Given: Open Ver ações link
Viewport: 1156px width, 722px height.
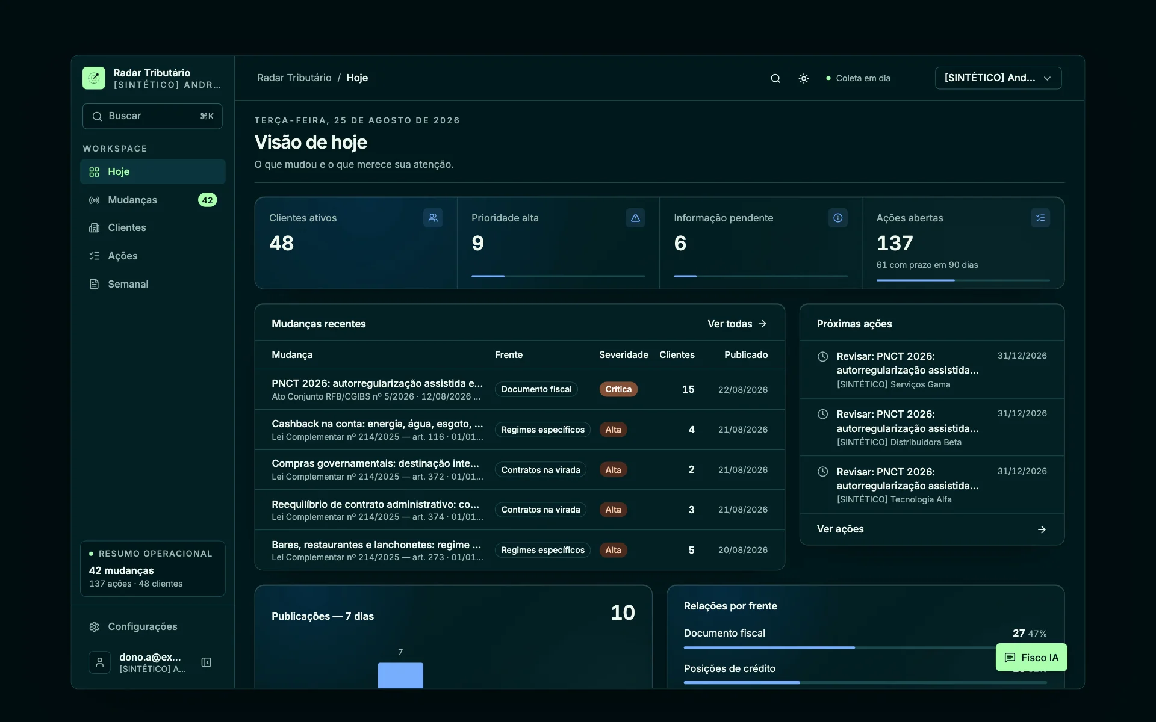Looking at the screenshot, I should coord(931,529).
